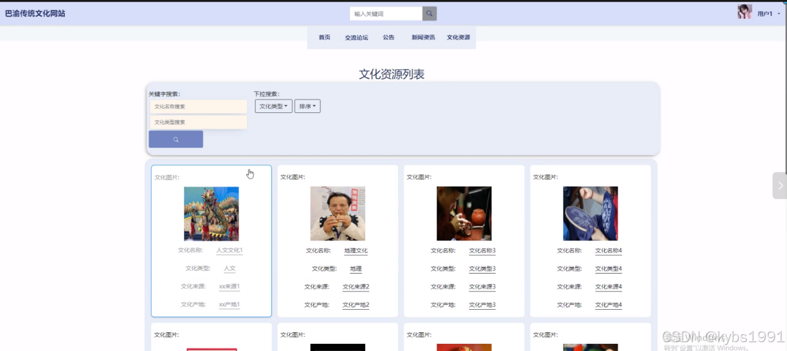787x351 pixels.
Task: Open the 新闻资讯 nav item
Action: pyautogui.click(x=423, y=37)
